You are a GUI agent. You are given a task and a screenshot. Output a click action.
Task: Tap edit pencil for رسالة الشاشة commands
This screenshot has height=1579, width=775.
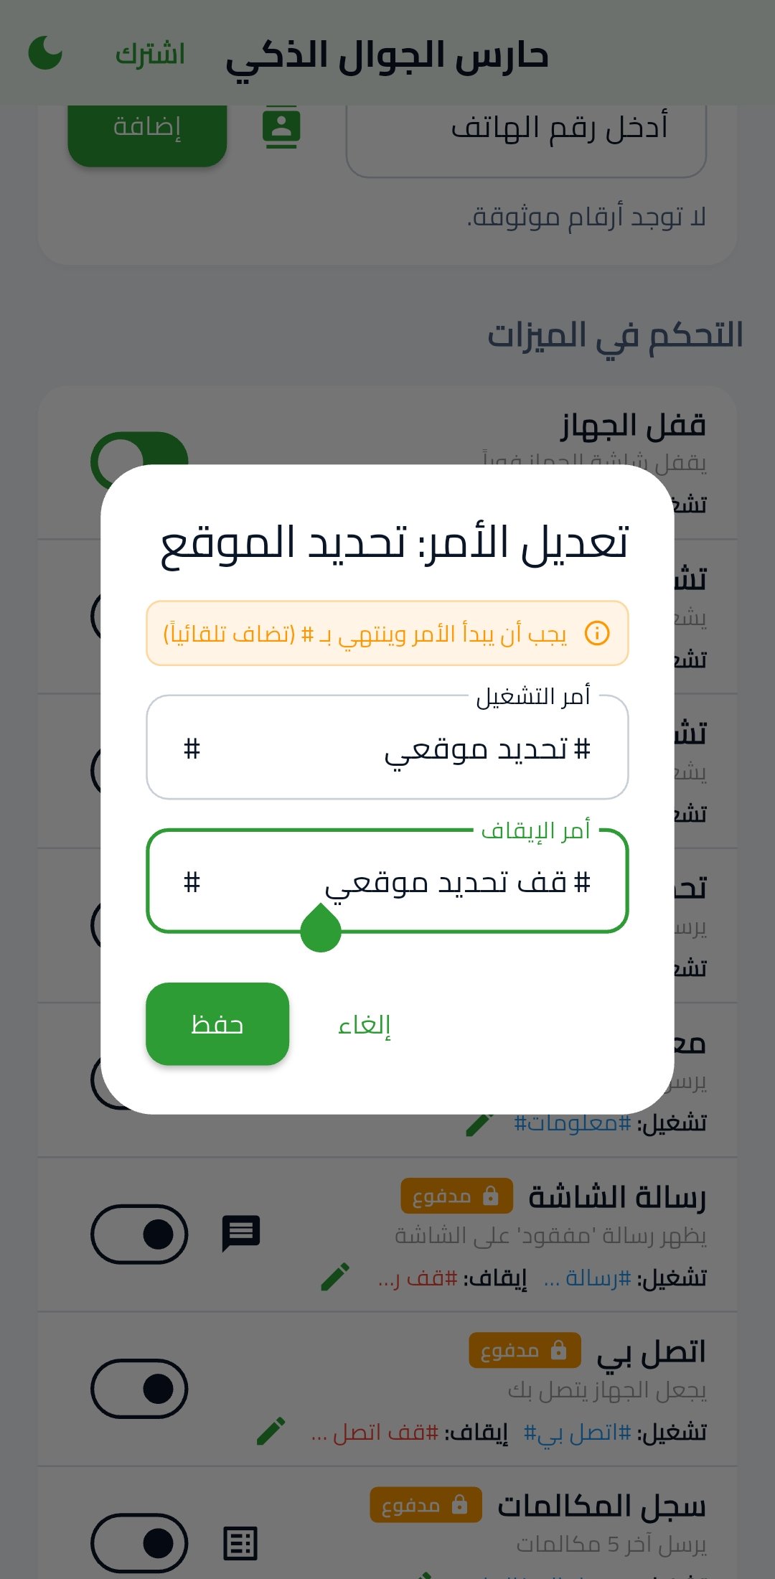pos(335,1277)
